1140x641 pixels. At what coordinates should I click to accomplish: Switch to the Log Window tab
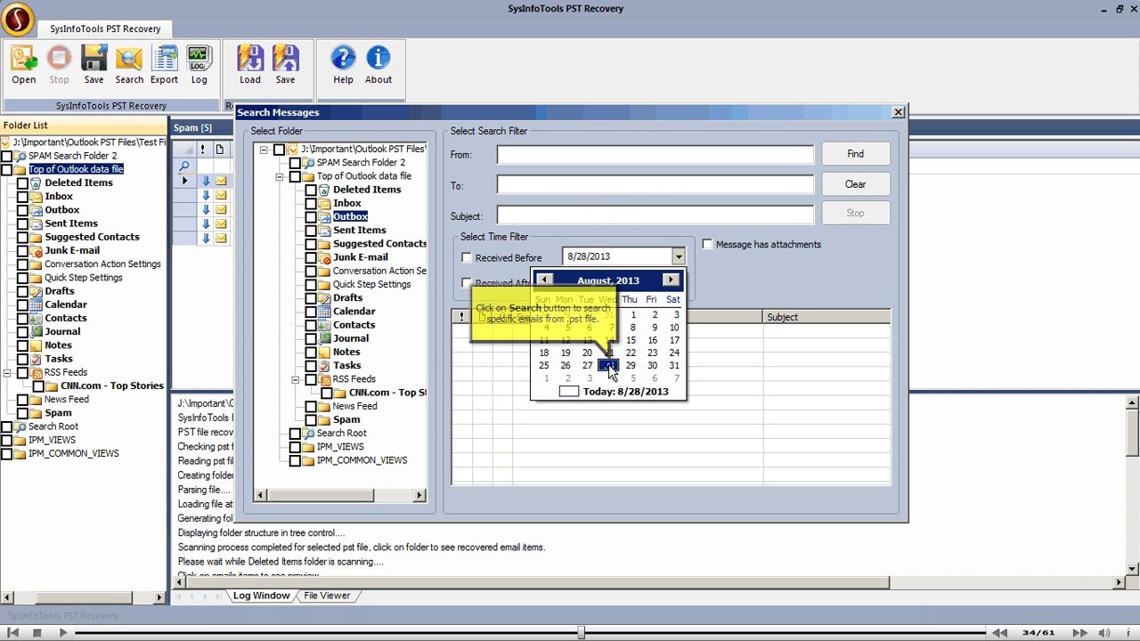[x=261, y=596]
